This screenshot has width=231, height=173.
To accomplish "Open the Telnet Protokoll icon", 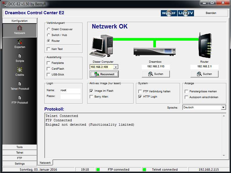I will pos(20,84).
